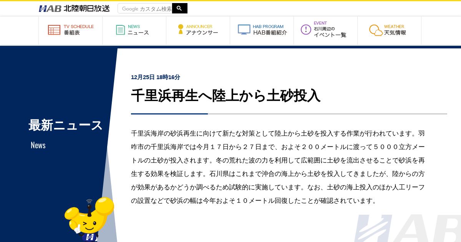461x242 pixels.
Task: Focus the Google カスタム検索 input field
Action: [x=145, y=8]
